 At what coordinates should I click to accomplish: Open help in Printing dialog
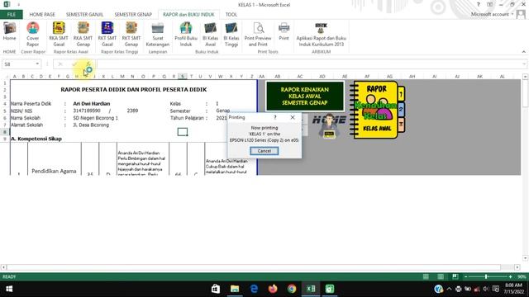tap(275, 117)
